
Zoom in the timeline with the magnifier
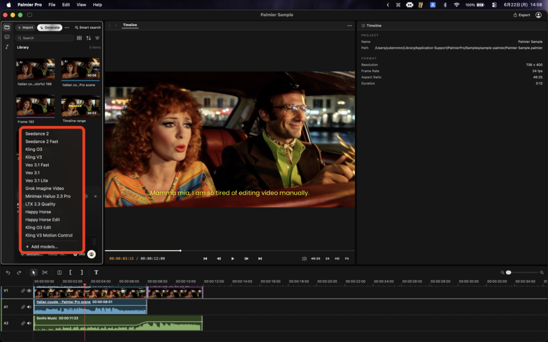click(542, 273)
